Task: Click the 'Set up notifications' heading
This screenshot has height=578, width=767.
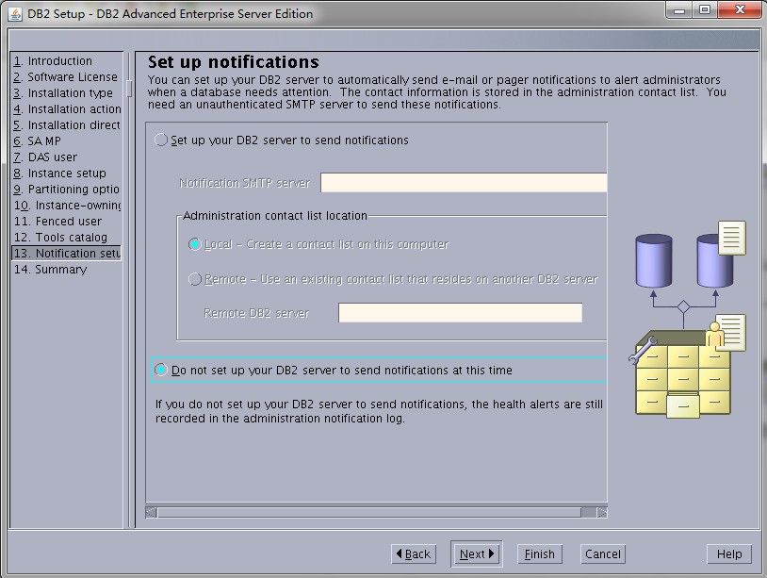Action: (x=234, y=62)
